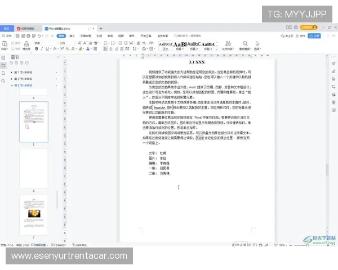Center the paragraph text
Image resolution: width=338 pixels, height=270 pixels.
tap(111, 49)
